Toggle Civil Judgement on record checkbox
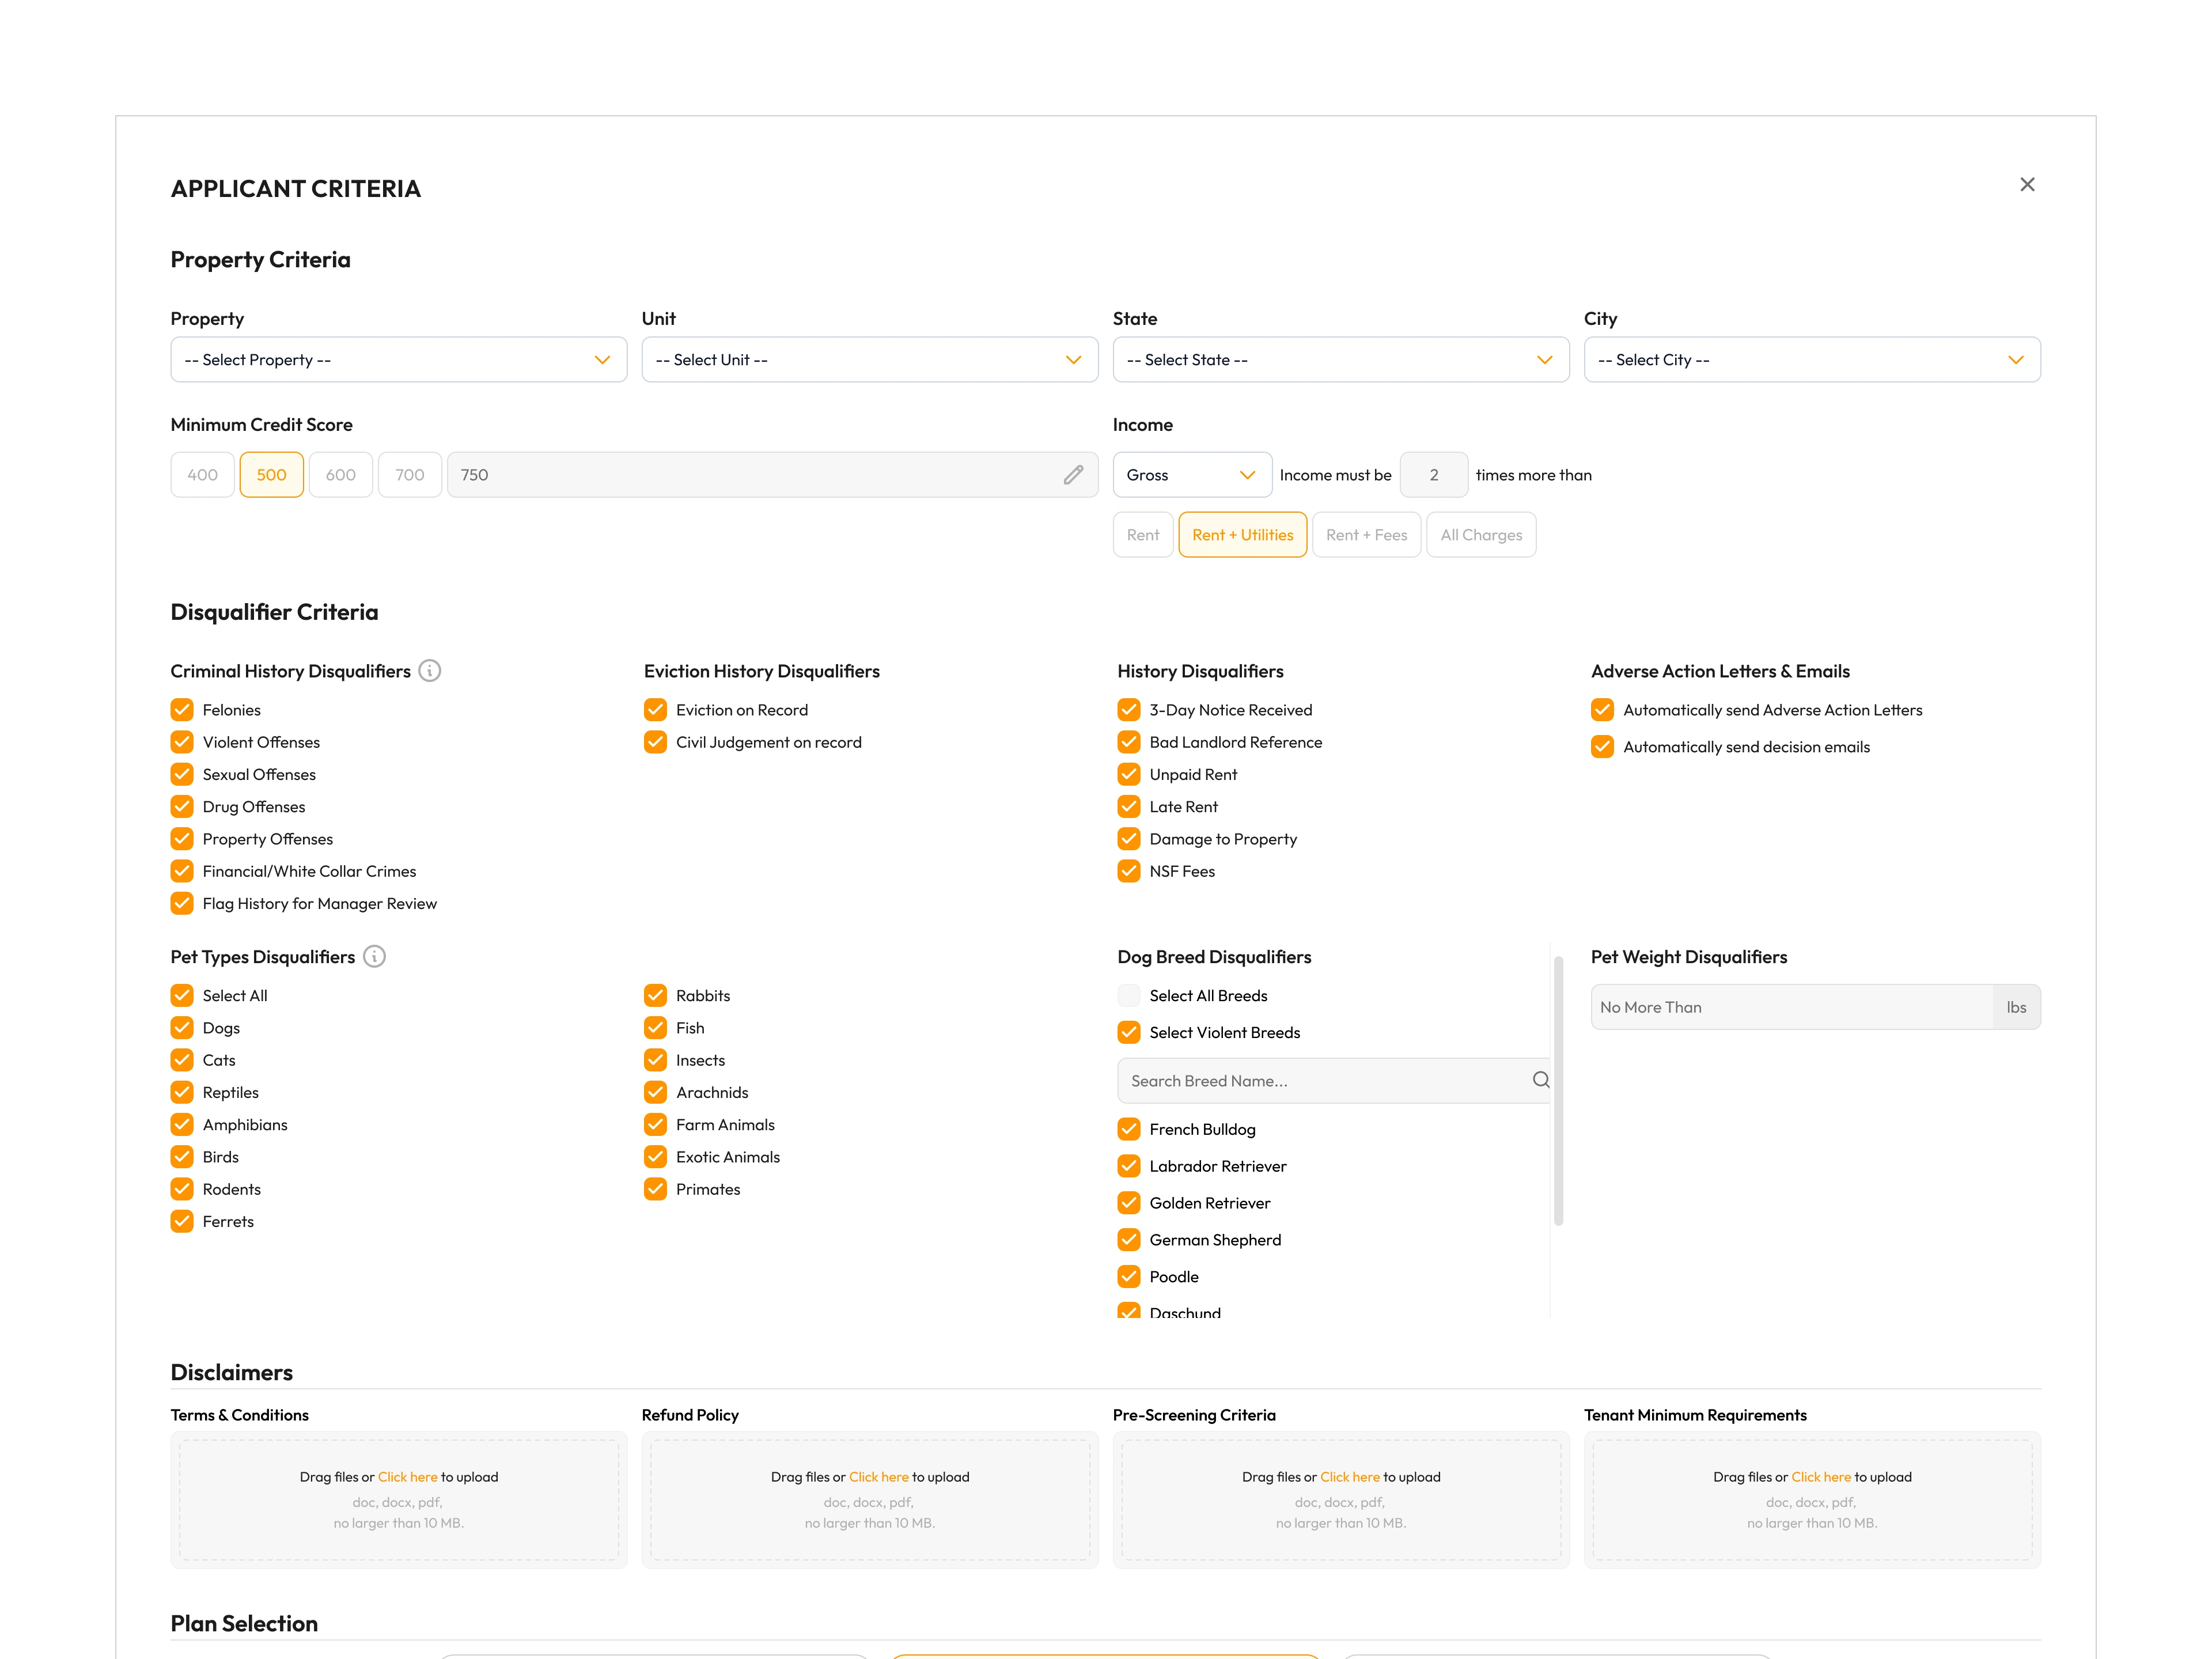This screenshot has width=2212, height=1659. pyautogui.click(x=655, y=742)
